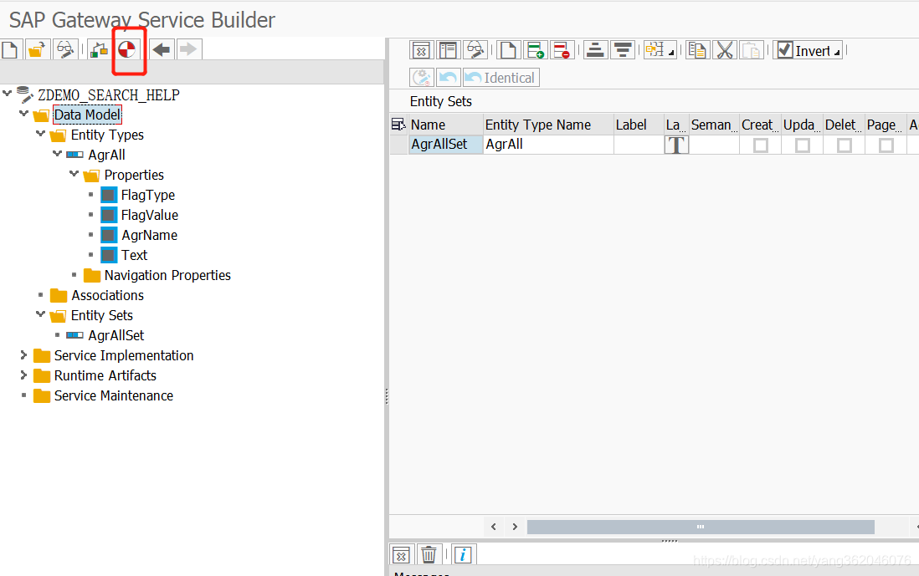Screen dimensions: 919x576
Task: Click the Sort Ascending icon
Action: tap(595, 51)
